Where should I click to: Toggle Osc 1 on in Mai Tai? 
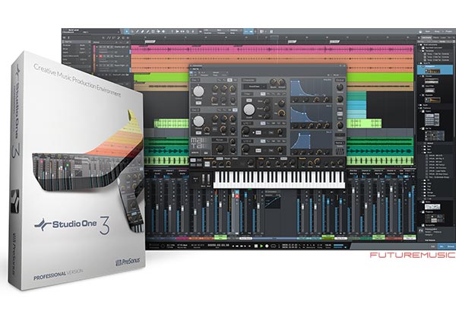tap(195, 80)
